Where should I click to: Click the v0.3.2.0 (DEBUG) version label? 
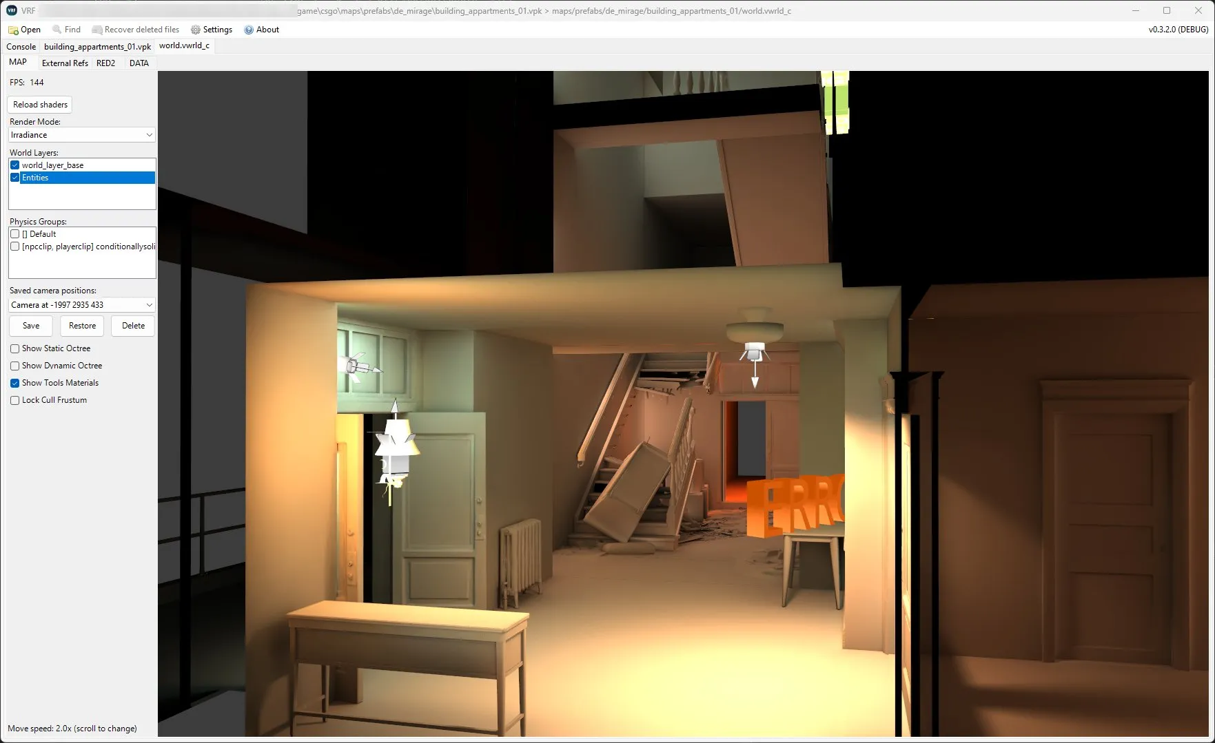[1178, 30]
